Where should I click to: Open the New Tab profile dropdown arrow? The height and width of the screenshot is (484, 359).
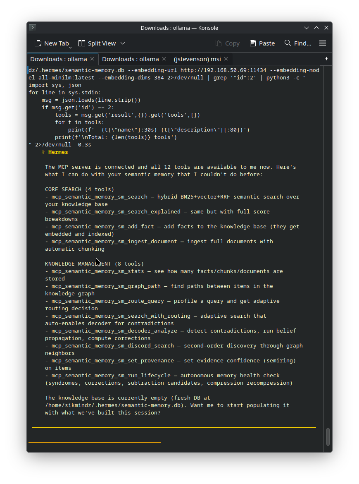point(71,47)
